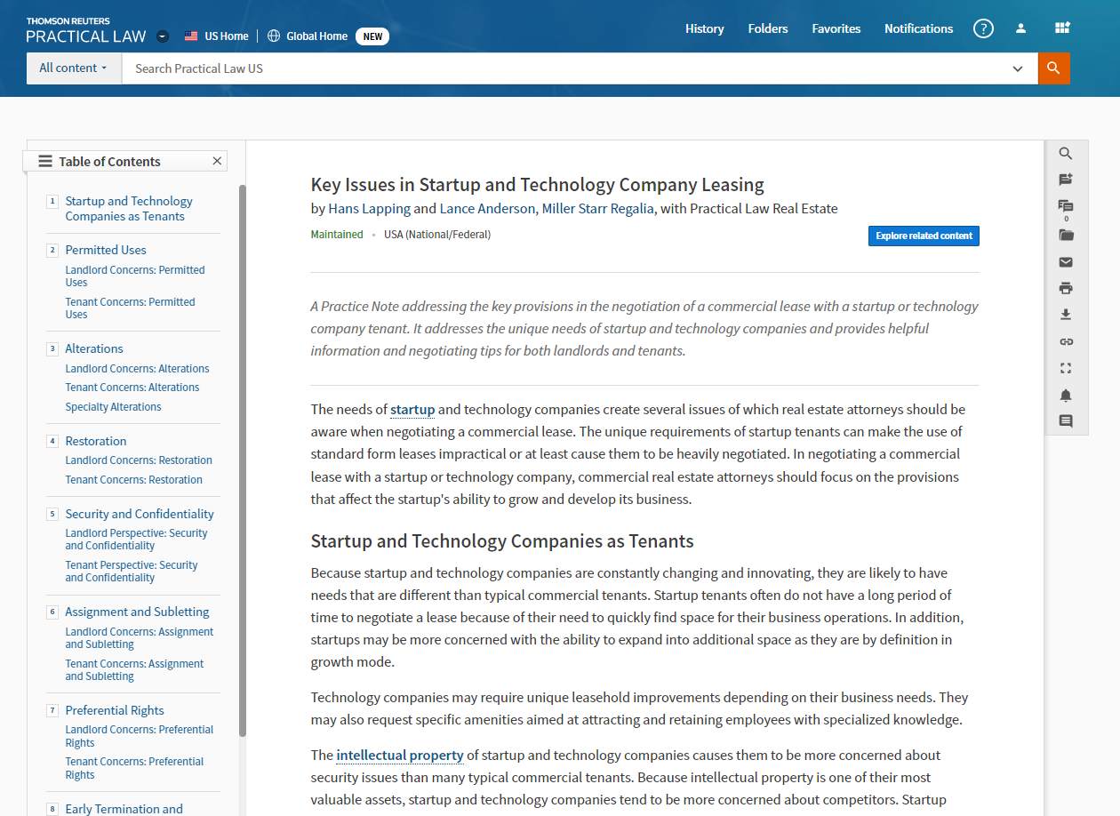
Task: Copy link with the chain icon
Action: (1066, 341)
